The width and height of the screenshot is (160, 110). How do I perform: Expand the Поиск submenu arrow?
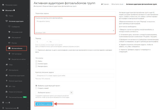[28, 15]
